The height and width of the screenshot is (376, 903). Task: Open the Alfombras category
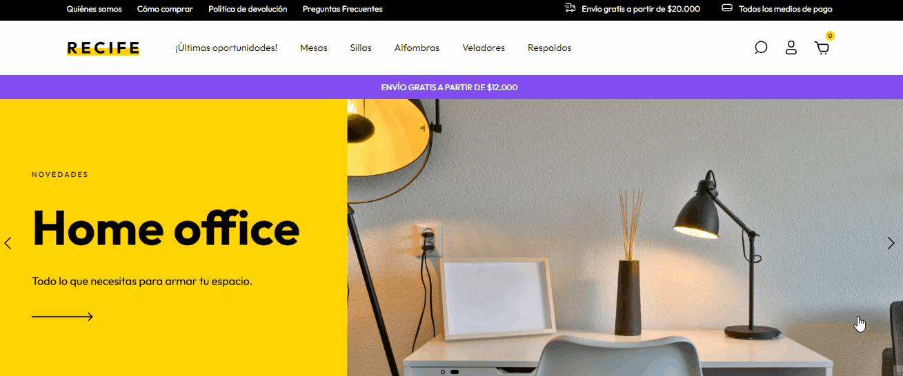click(417, 48)
